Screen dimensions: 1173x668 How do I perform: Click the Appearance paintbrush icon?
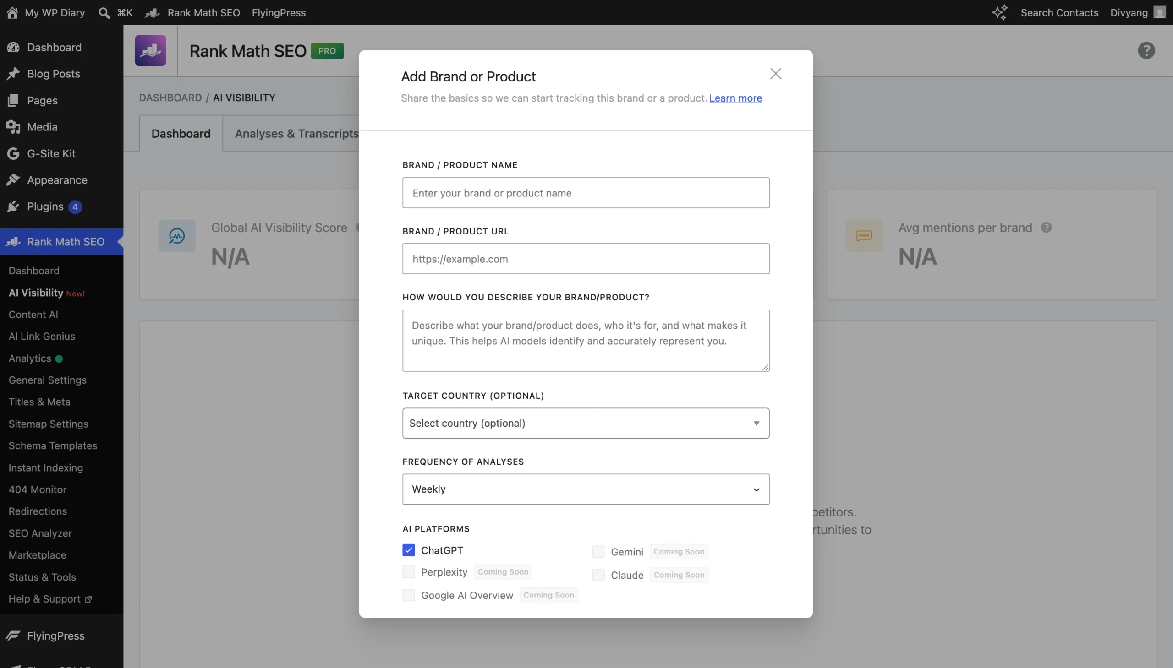[13, 180]
